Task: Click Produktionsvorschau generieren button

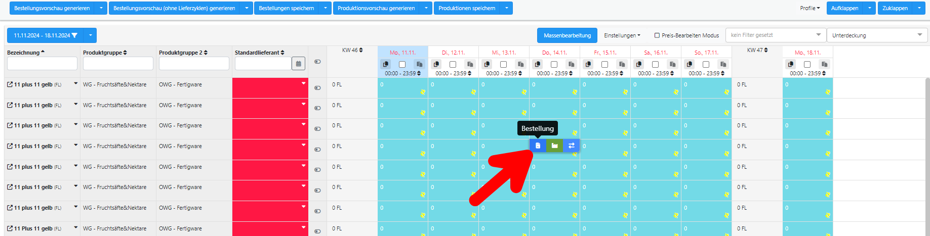Action: [376, 8]
